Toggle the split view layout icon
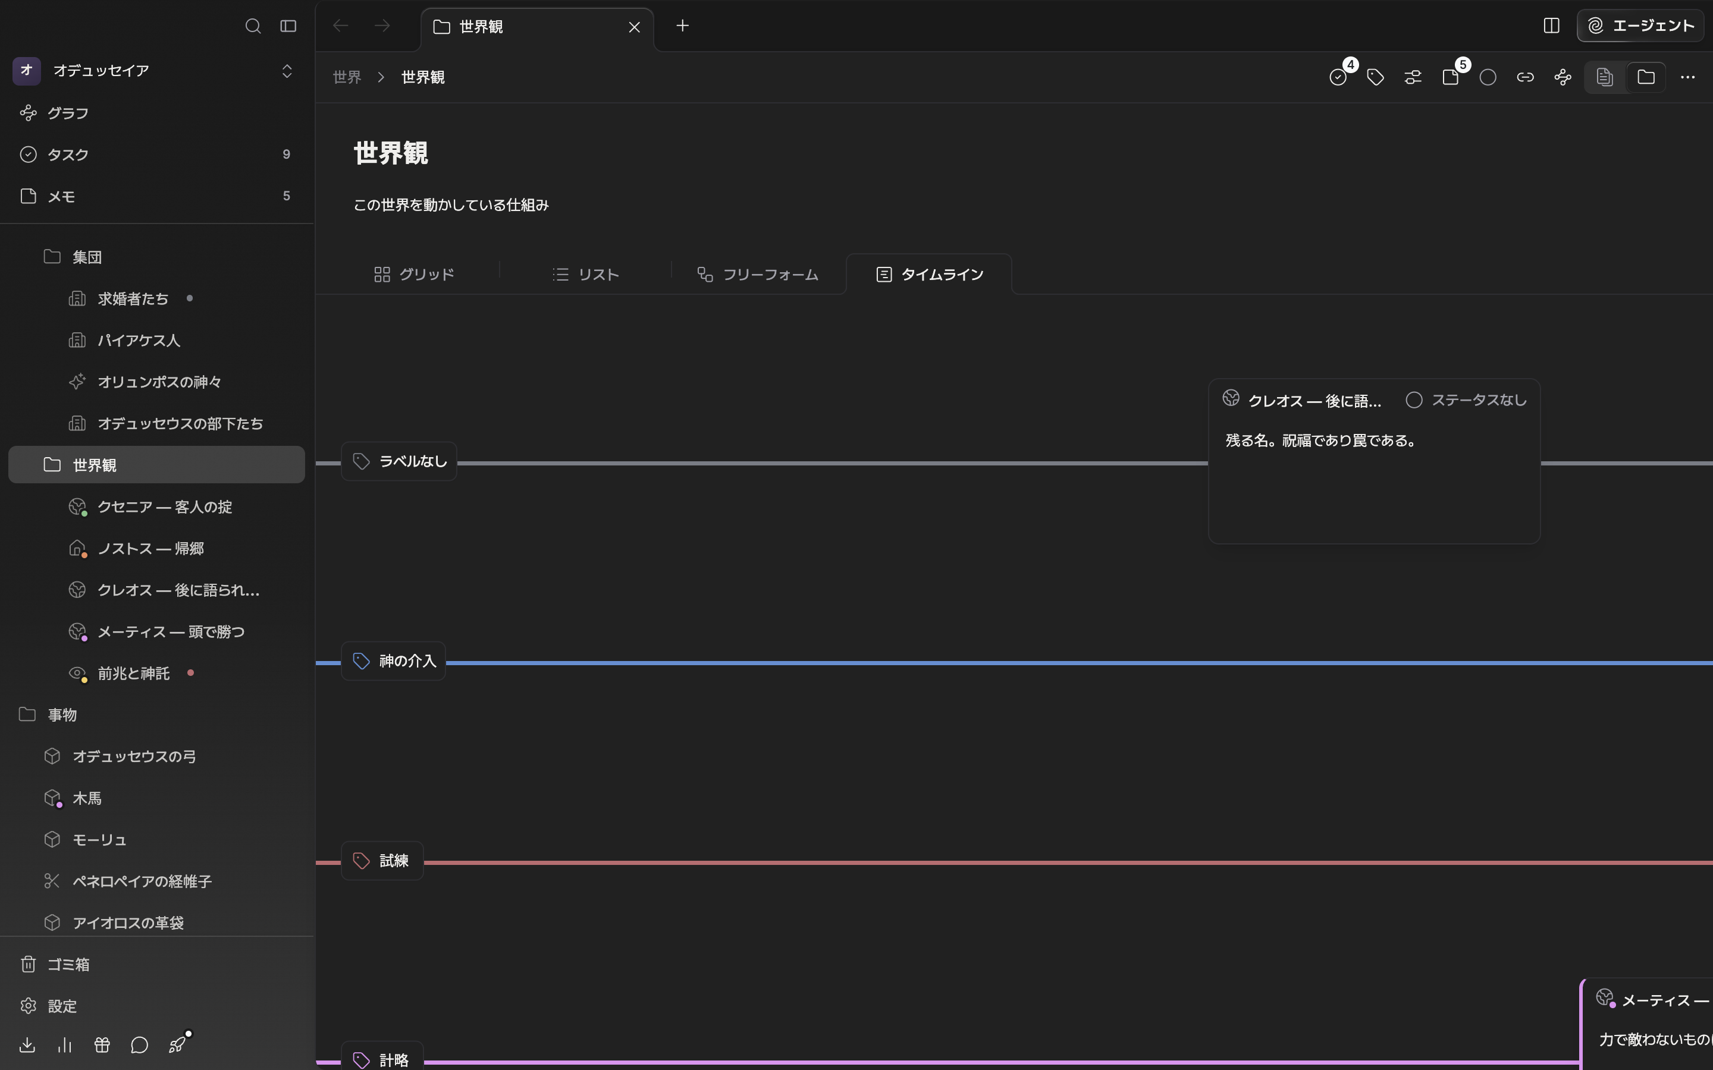The height and width of the screenshot is (1070, 1713). [1551, 26]
